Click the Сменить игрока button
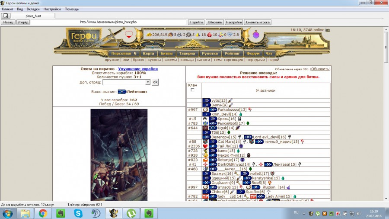Screen dimensions: 389x219 (258, 22)
